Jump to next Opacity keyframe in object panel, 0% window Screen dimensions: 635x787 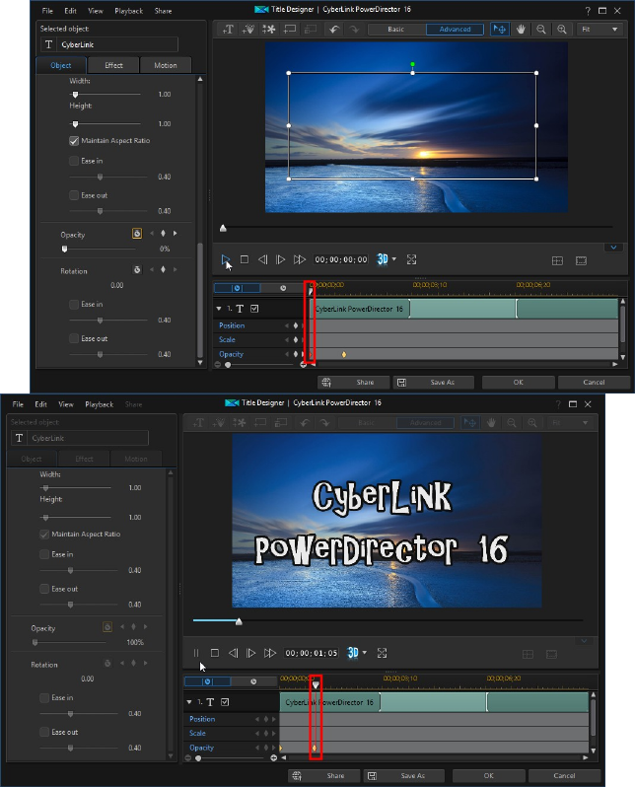[x=175, y=234]
